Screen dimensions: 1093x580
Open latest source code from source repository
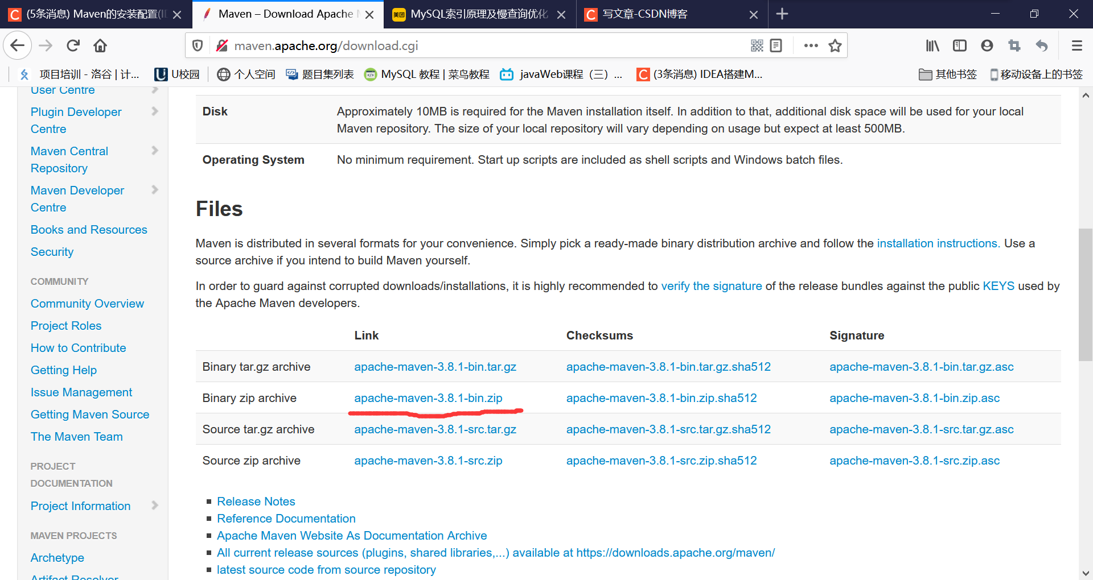[326, 570]
